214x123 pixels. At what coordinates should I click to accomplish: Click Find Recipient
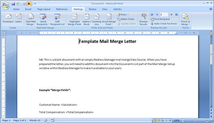tap(160, 19)
